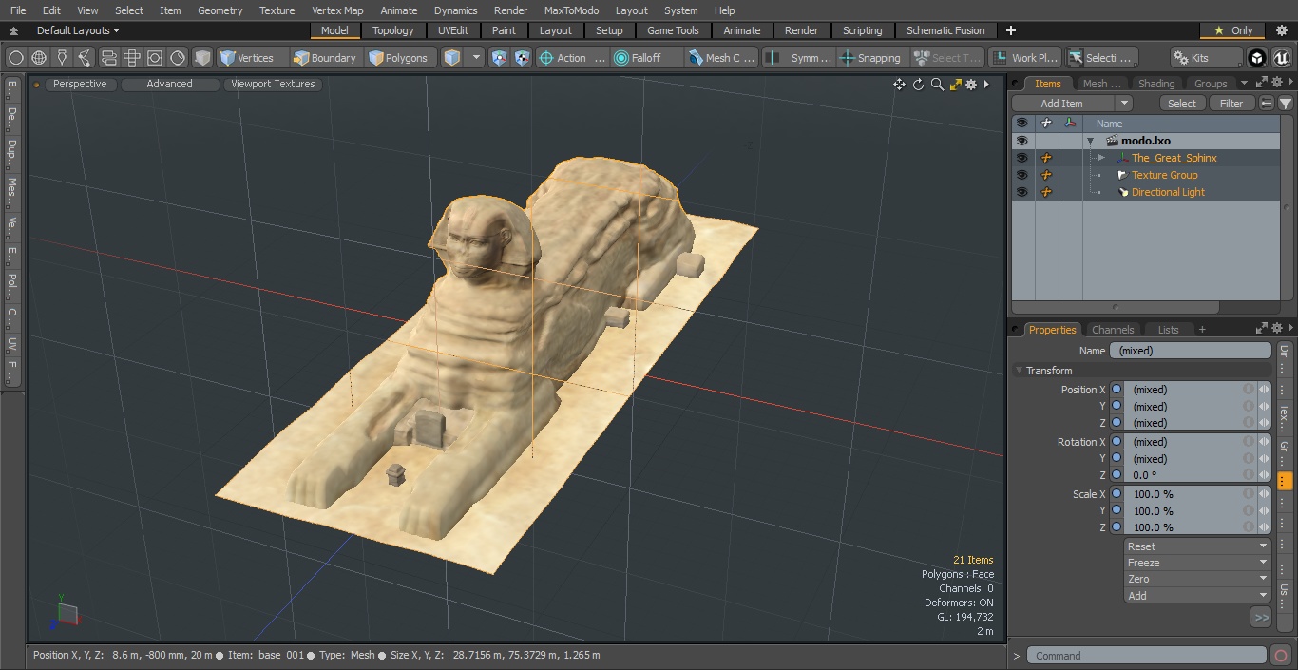Click the viewport zoom magnifier icon
Screen dimensions: 1298x670
click(937, 85)
